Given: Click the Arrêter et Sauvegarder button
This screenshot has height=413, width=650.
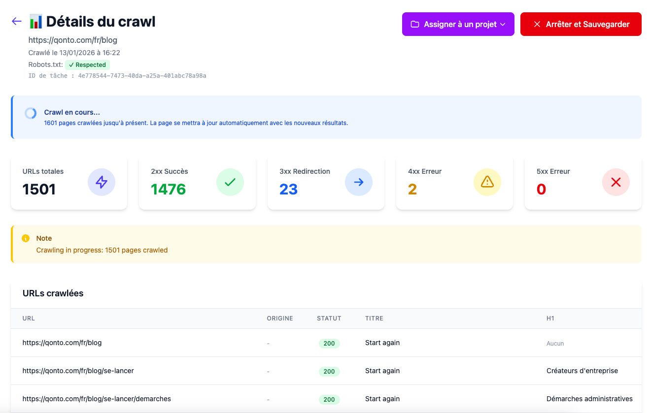Looking at the screenshot, I should [x=581, y=24].
